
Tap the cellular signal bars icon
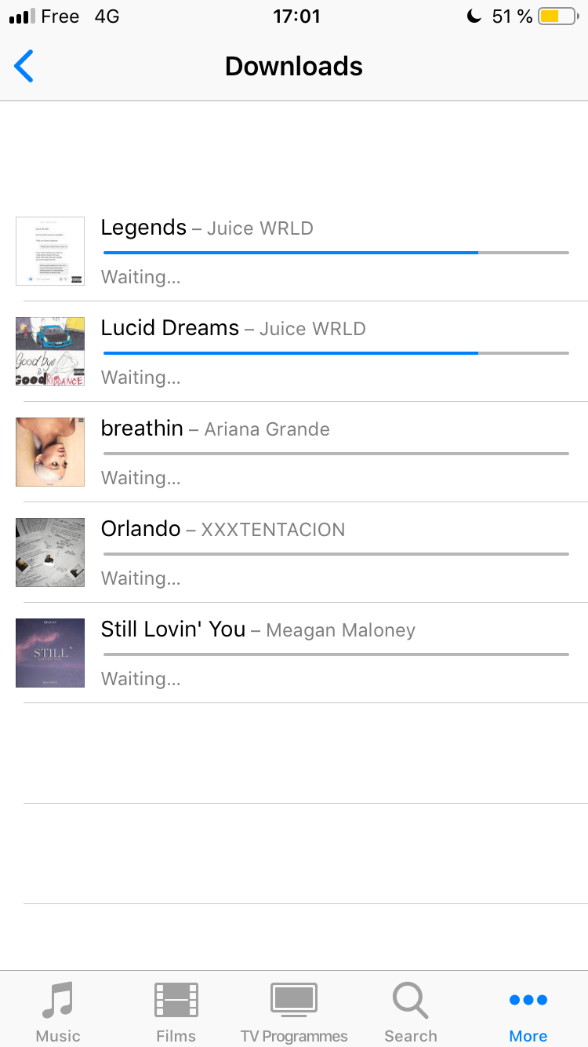click(x=22, y=16)
